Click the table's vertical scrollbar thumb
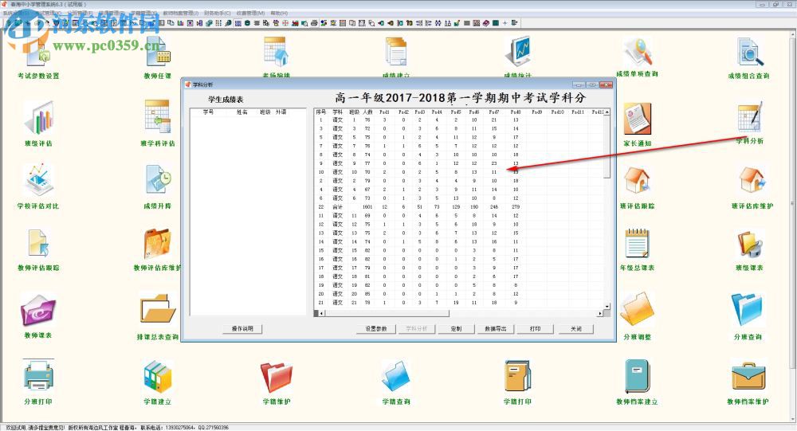 tap(607, 147)
